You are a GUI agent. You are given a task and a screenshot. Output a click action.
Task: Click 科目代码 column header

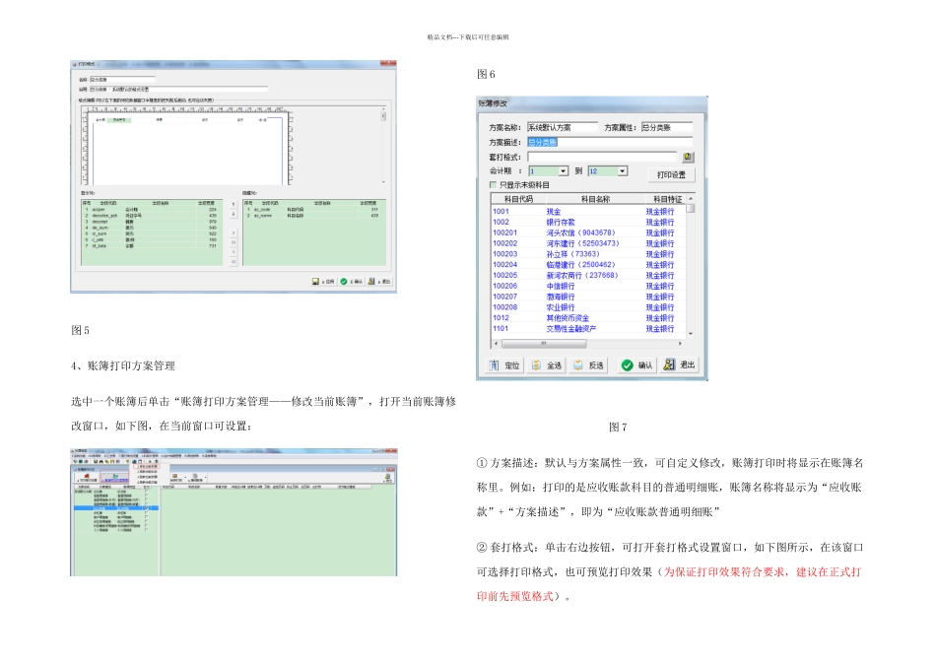point(518,199)
